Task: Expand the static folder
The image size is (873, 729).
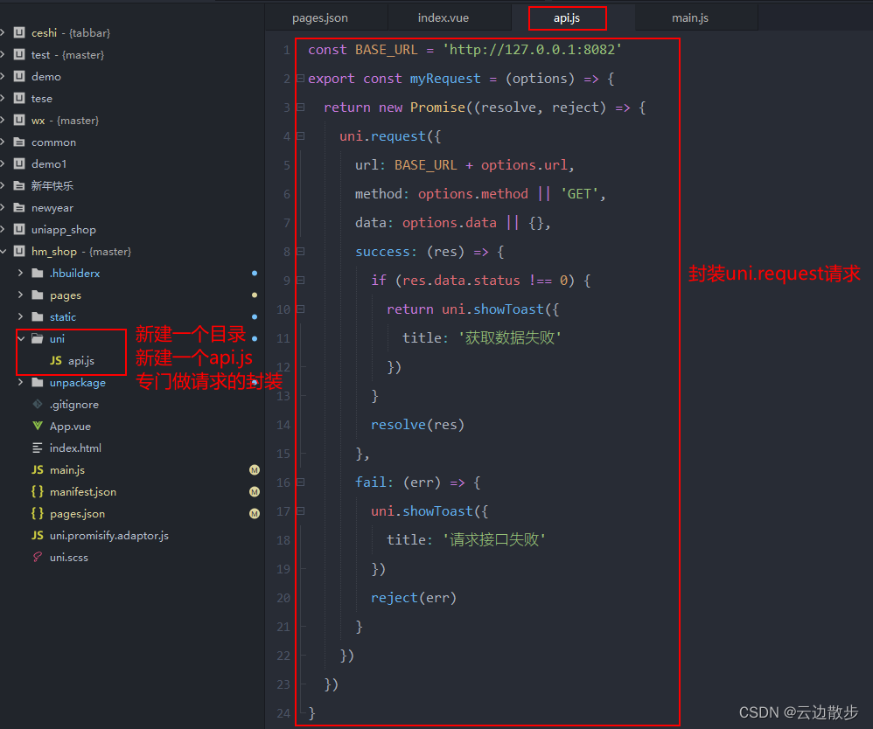Action: point(21,316)
